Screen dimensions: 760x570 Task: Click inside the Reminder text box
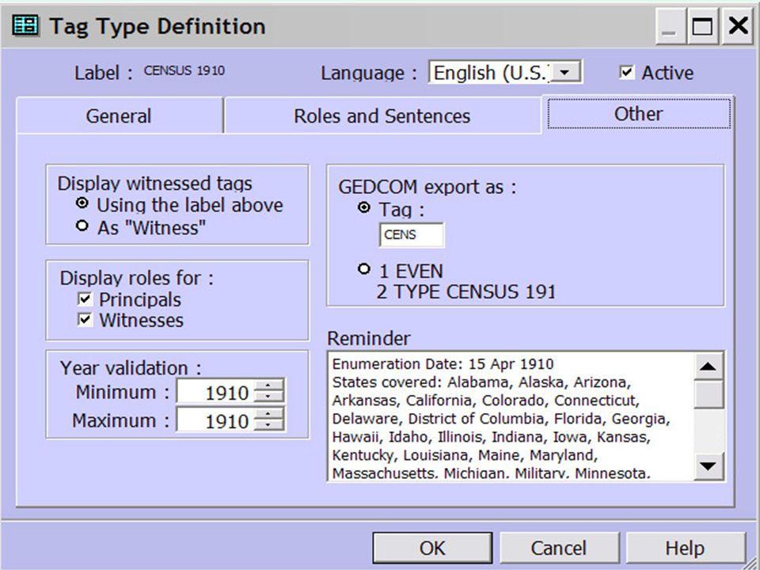tap(511, 416)
